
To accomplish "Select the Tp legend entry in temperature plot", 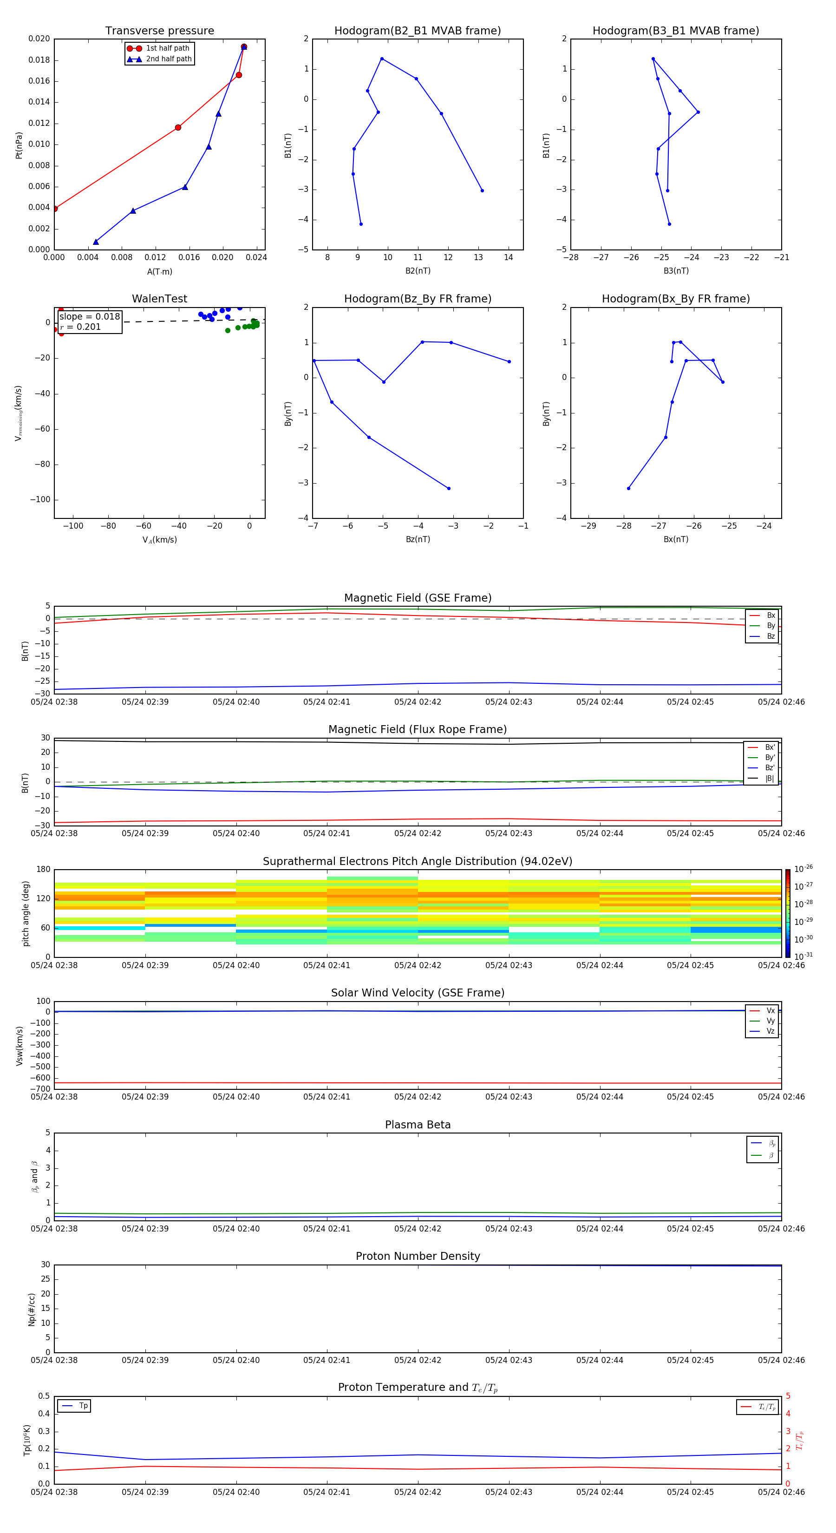I will coord(74,1406).
